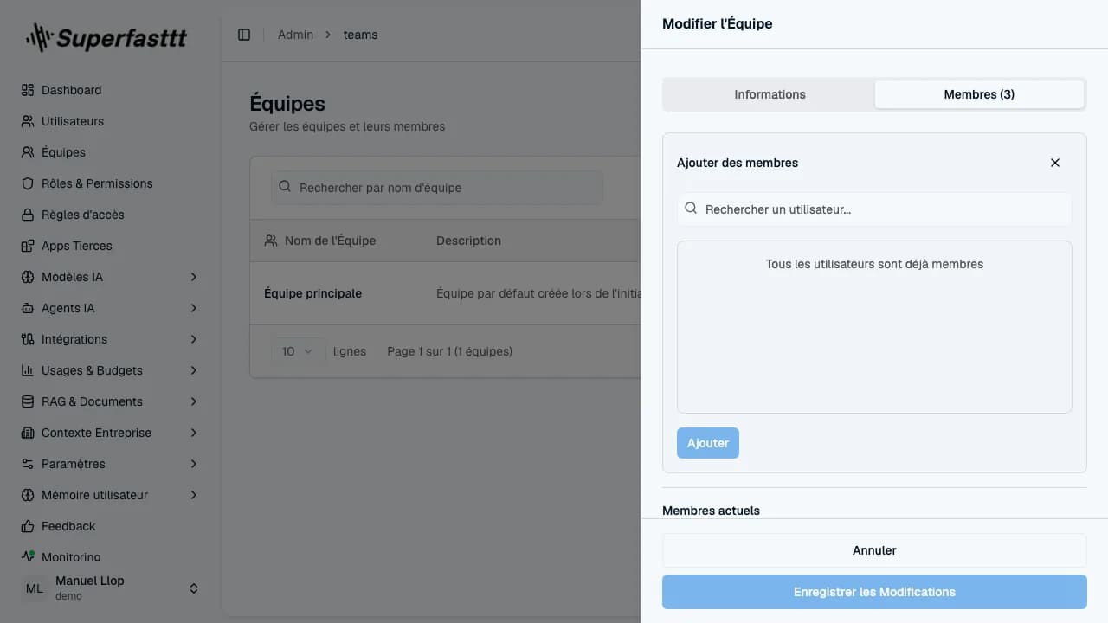Focus the Rechercher un utilisateur field
1108x623 pixels.
click(874, 209)
